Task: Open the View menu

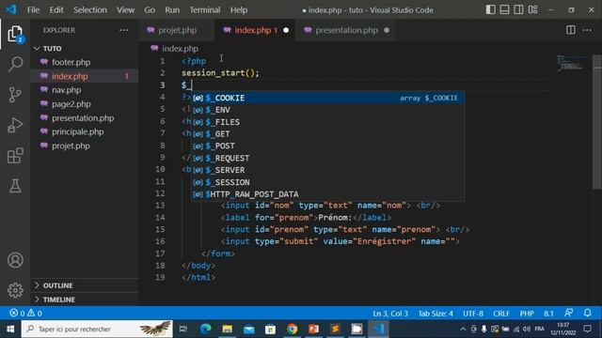Action: 125,10
